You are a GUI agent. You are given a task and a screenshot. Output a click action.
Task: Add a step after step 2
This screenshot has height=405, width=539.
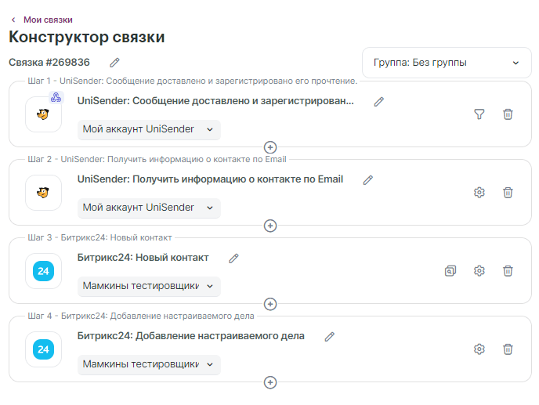point(270,226)
